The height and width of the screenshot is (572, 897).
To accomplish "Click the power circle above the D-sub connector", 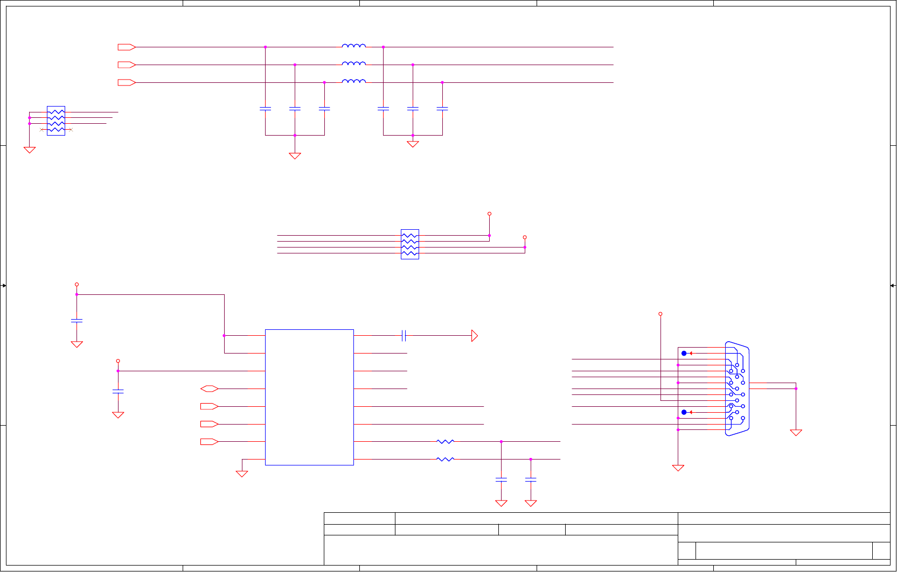I will click(660, 314).
